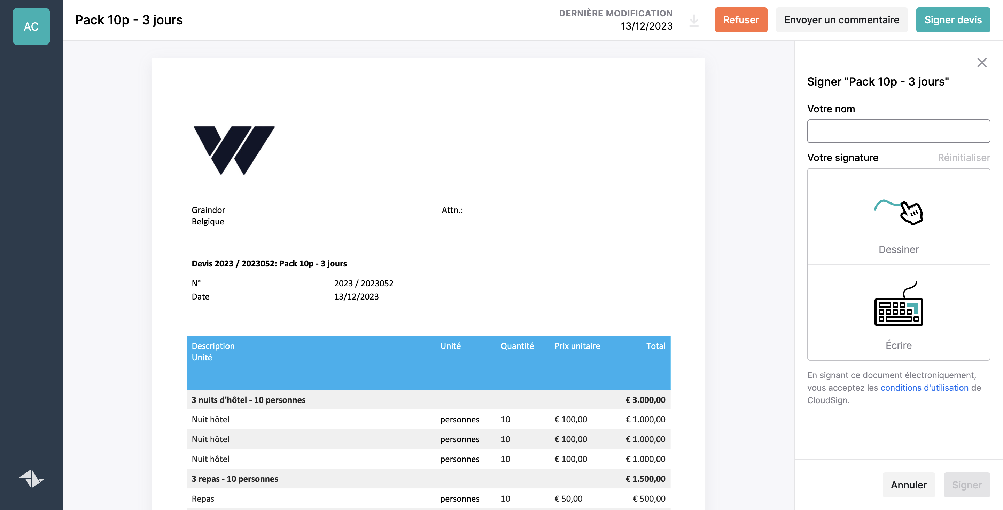Click the document date '13/12/2023'

point(356,296)
